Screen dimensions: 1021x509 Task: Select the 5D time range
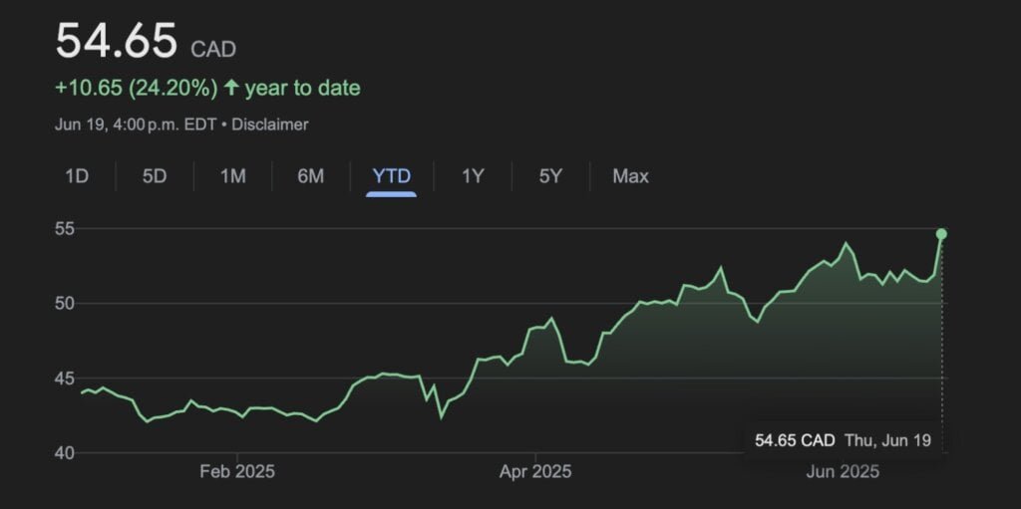[155, 176]
